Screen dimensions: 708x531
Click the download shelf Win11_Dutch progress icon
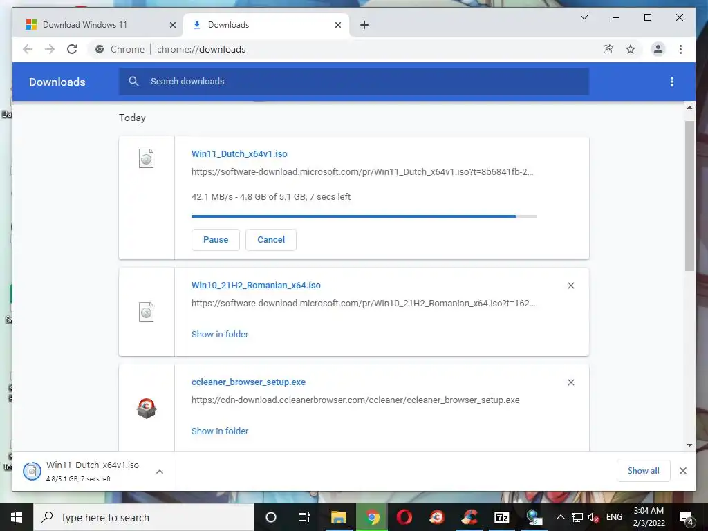(x=32, y=471)
